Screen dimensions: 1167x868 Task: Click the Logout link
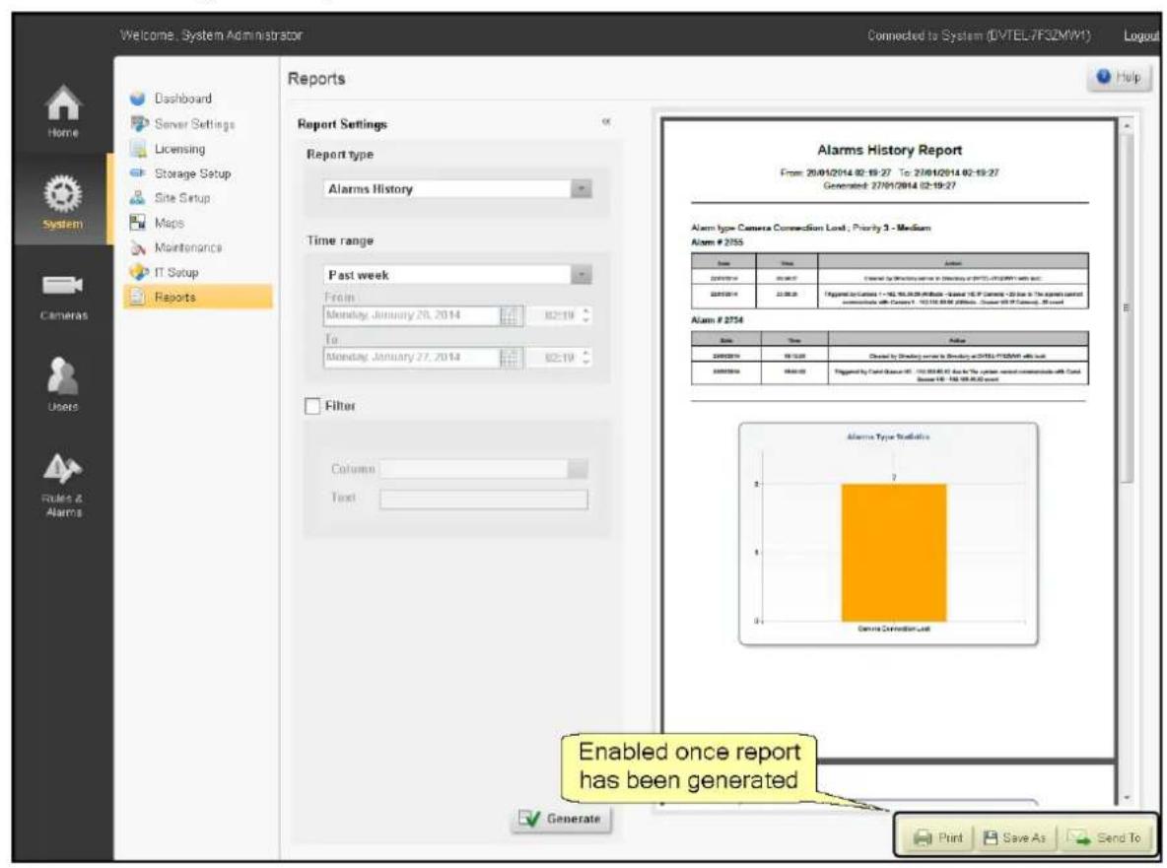click(x=1141, y=35)
